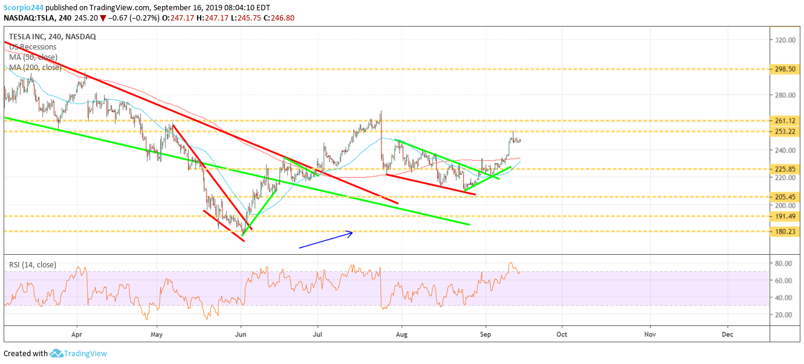Image resolution: width=804 pixels, height=364 pixels.
Task: Click the 320.00 price axis label
Action: coord(785,40)
